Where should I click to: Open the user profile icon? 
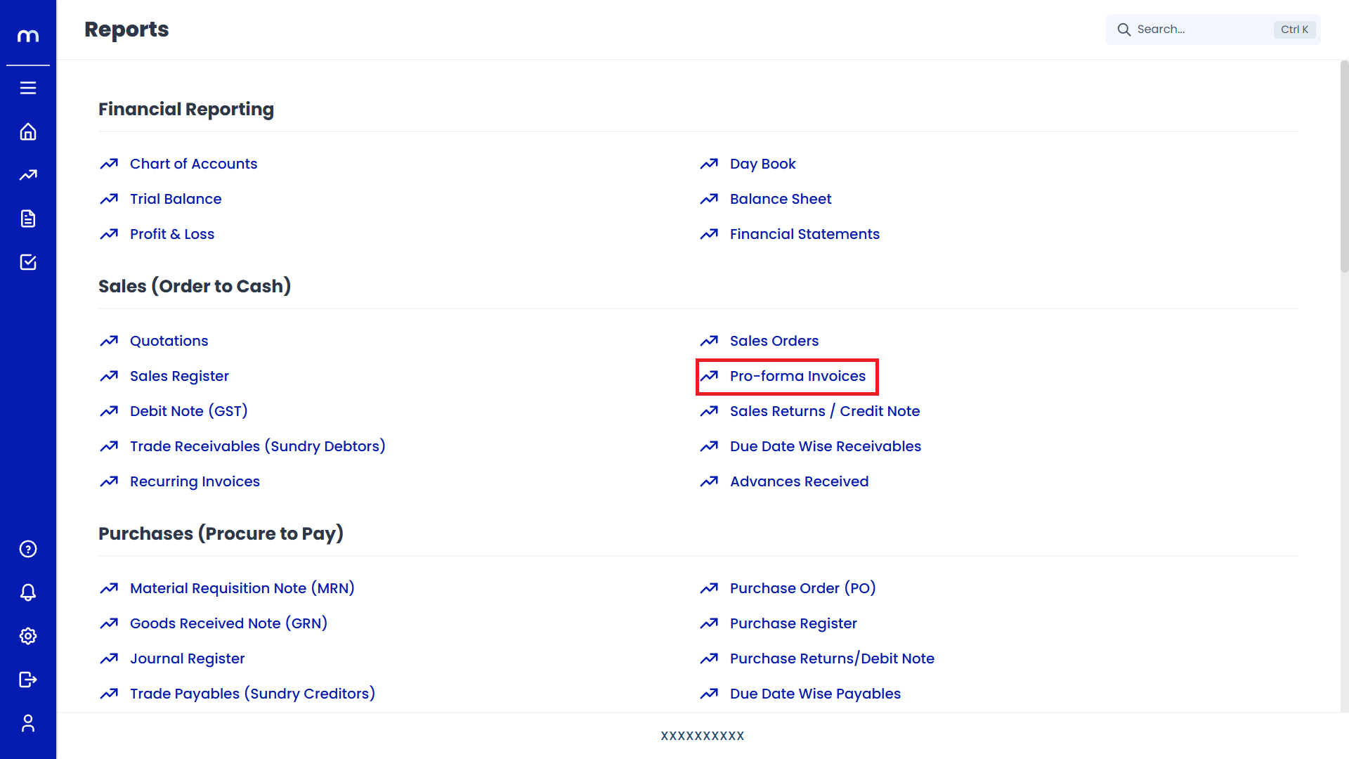(x=28, y=723)
